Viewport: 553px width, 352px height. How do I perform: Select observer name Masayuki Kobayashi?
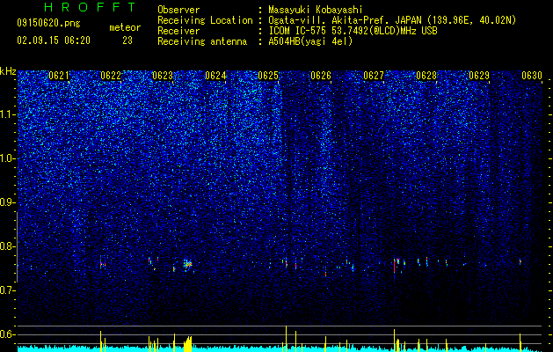pyautogui.click(x=316, y=10)
